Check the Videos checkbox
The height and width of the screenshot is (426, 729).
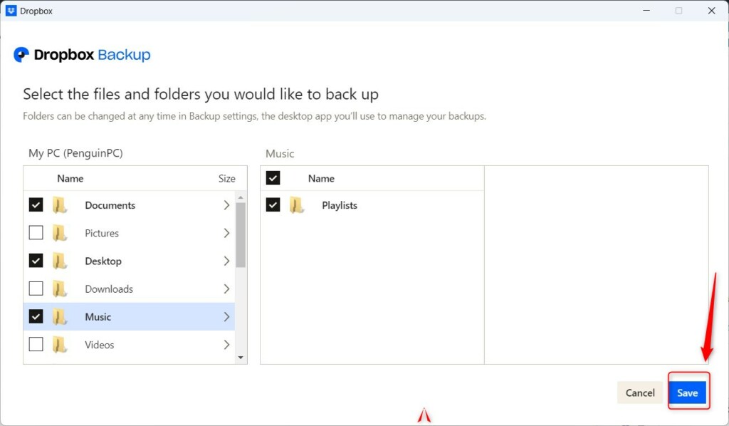(x=36, y=344)
